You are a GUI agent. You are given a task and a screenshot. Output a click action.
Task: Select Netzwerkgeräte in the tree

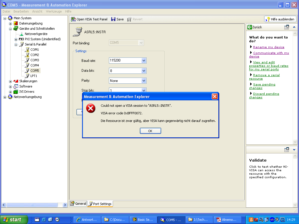coord(36,34)
